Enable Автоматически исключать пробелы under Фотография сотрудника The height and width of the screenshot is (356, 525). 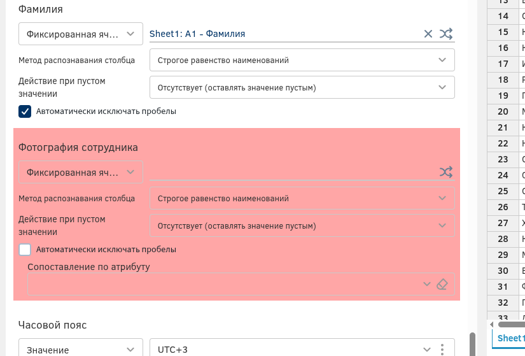point(25,250)
